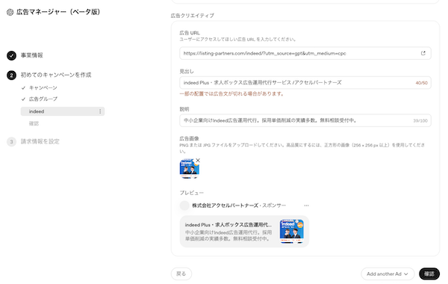Image resolution: width=448 pixels, height=284 pixels.
Task: Click the 広告 URL input field
Action: (305, 53)
